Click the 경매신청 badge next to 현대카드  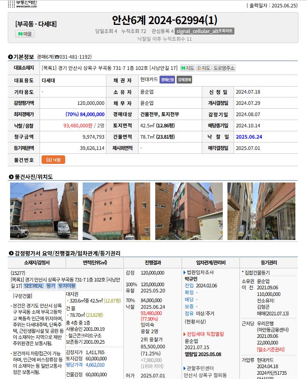(167, 80)
